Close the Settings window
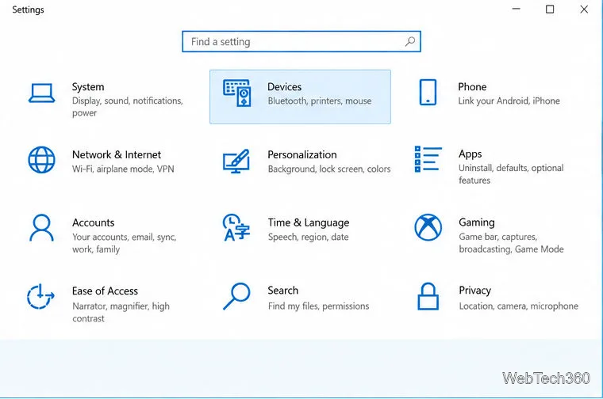This screenshot has width=603, height=399. tap(584, 9)
